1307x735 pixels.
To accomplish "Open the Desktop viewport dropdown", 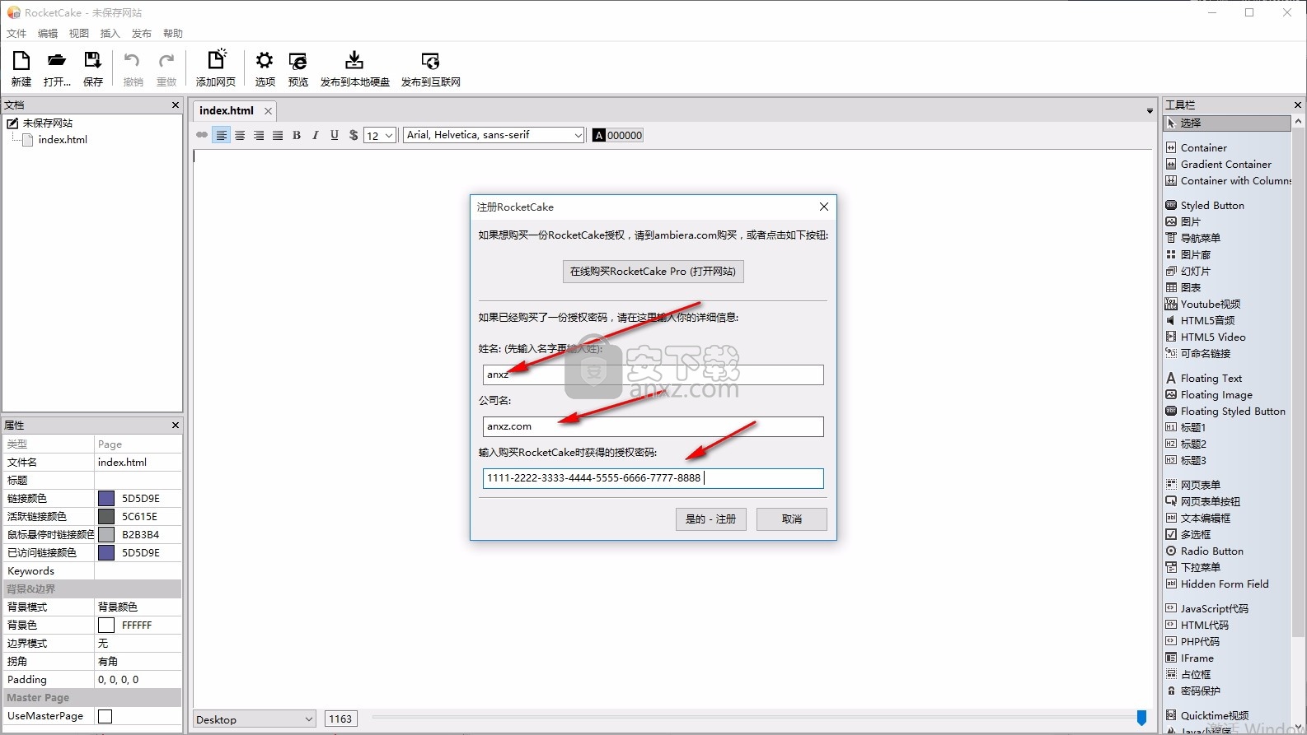I will coord(254,719).
